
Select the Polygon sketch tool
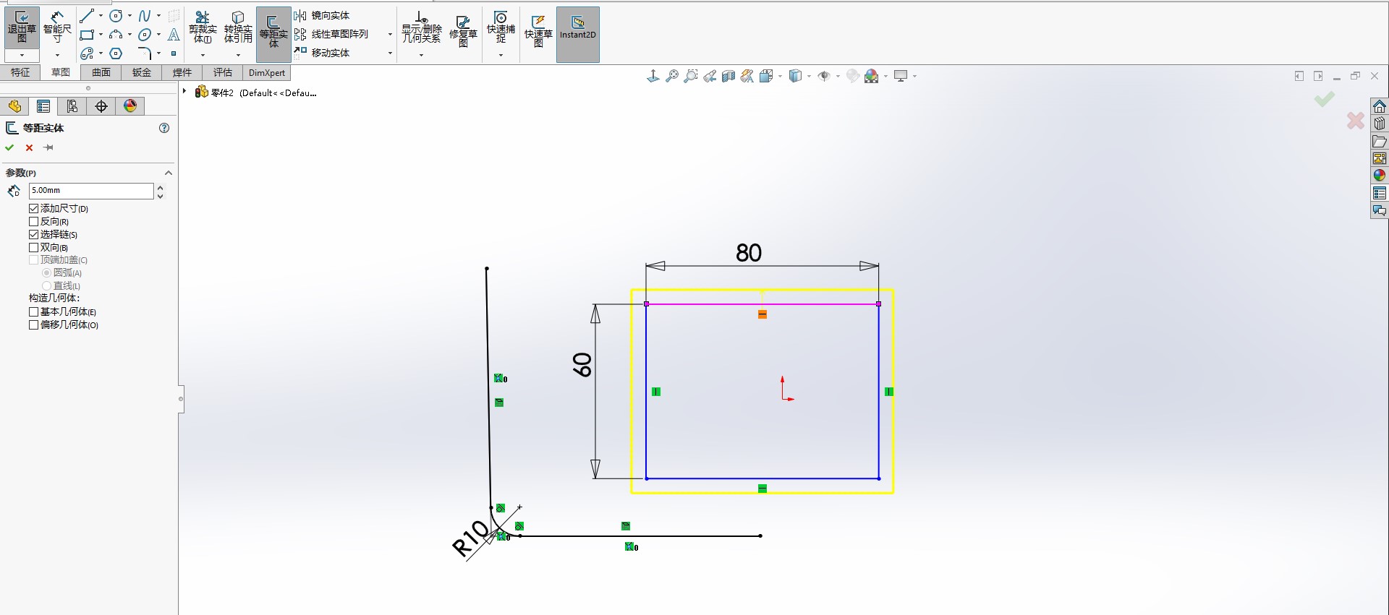(x=116, y=53)
